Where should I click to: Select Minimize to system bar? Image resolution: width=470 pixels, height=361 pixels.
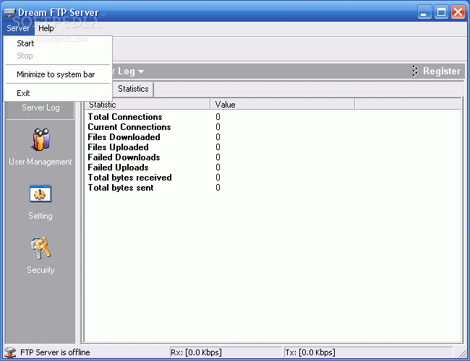pos(58,74)
